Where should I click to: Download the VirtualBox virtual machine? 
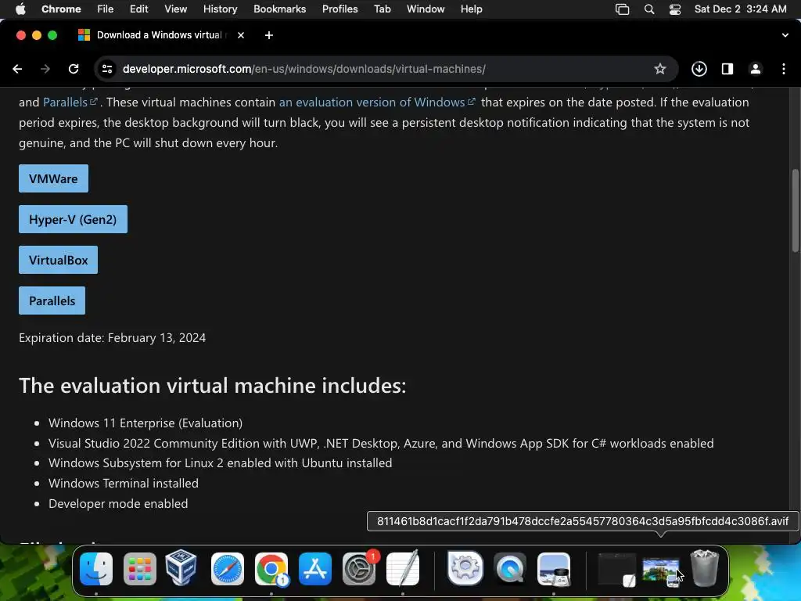click(x=58, y=260)
